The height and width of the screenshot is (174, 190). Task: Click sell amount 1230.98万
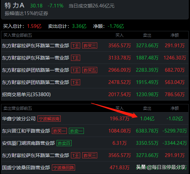[x=147, y=94]
